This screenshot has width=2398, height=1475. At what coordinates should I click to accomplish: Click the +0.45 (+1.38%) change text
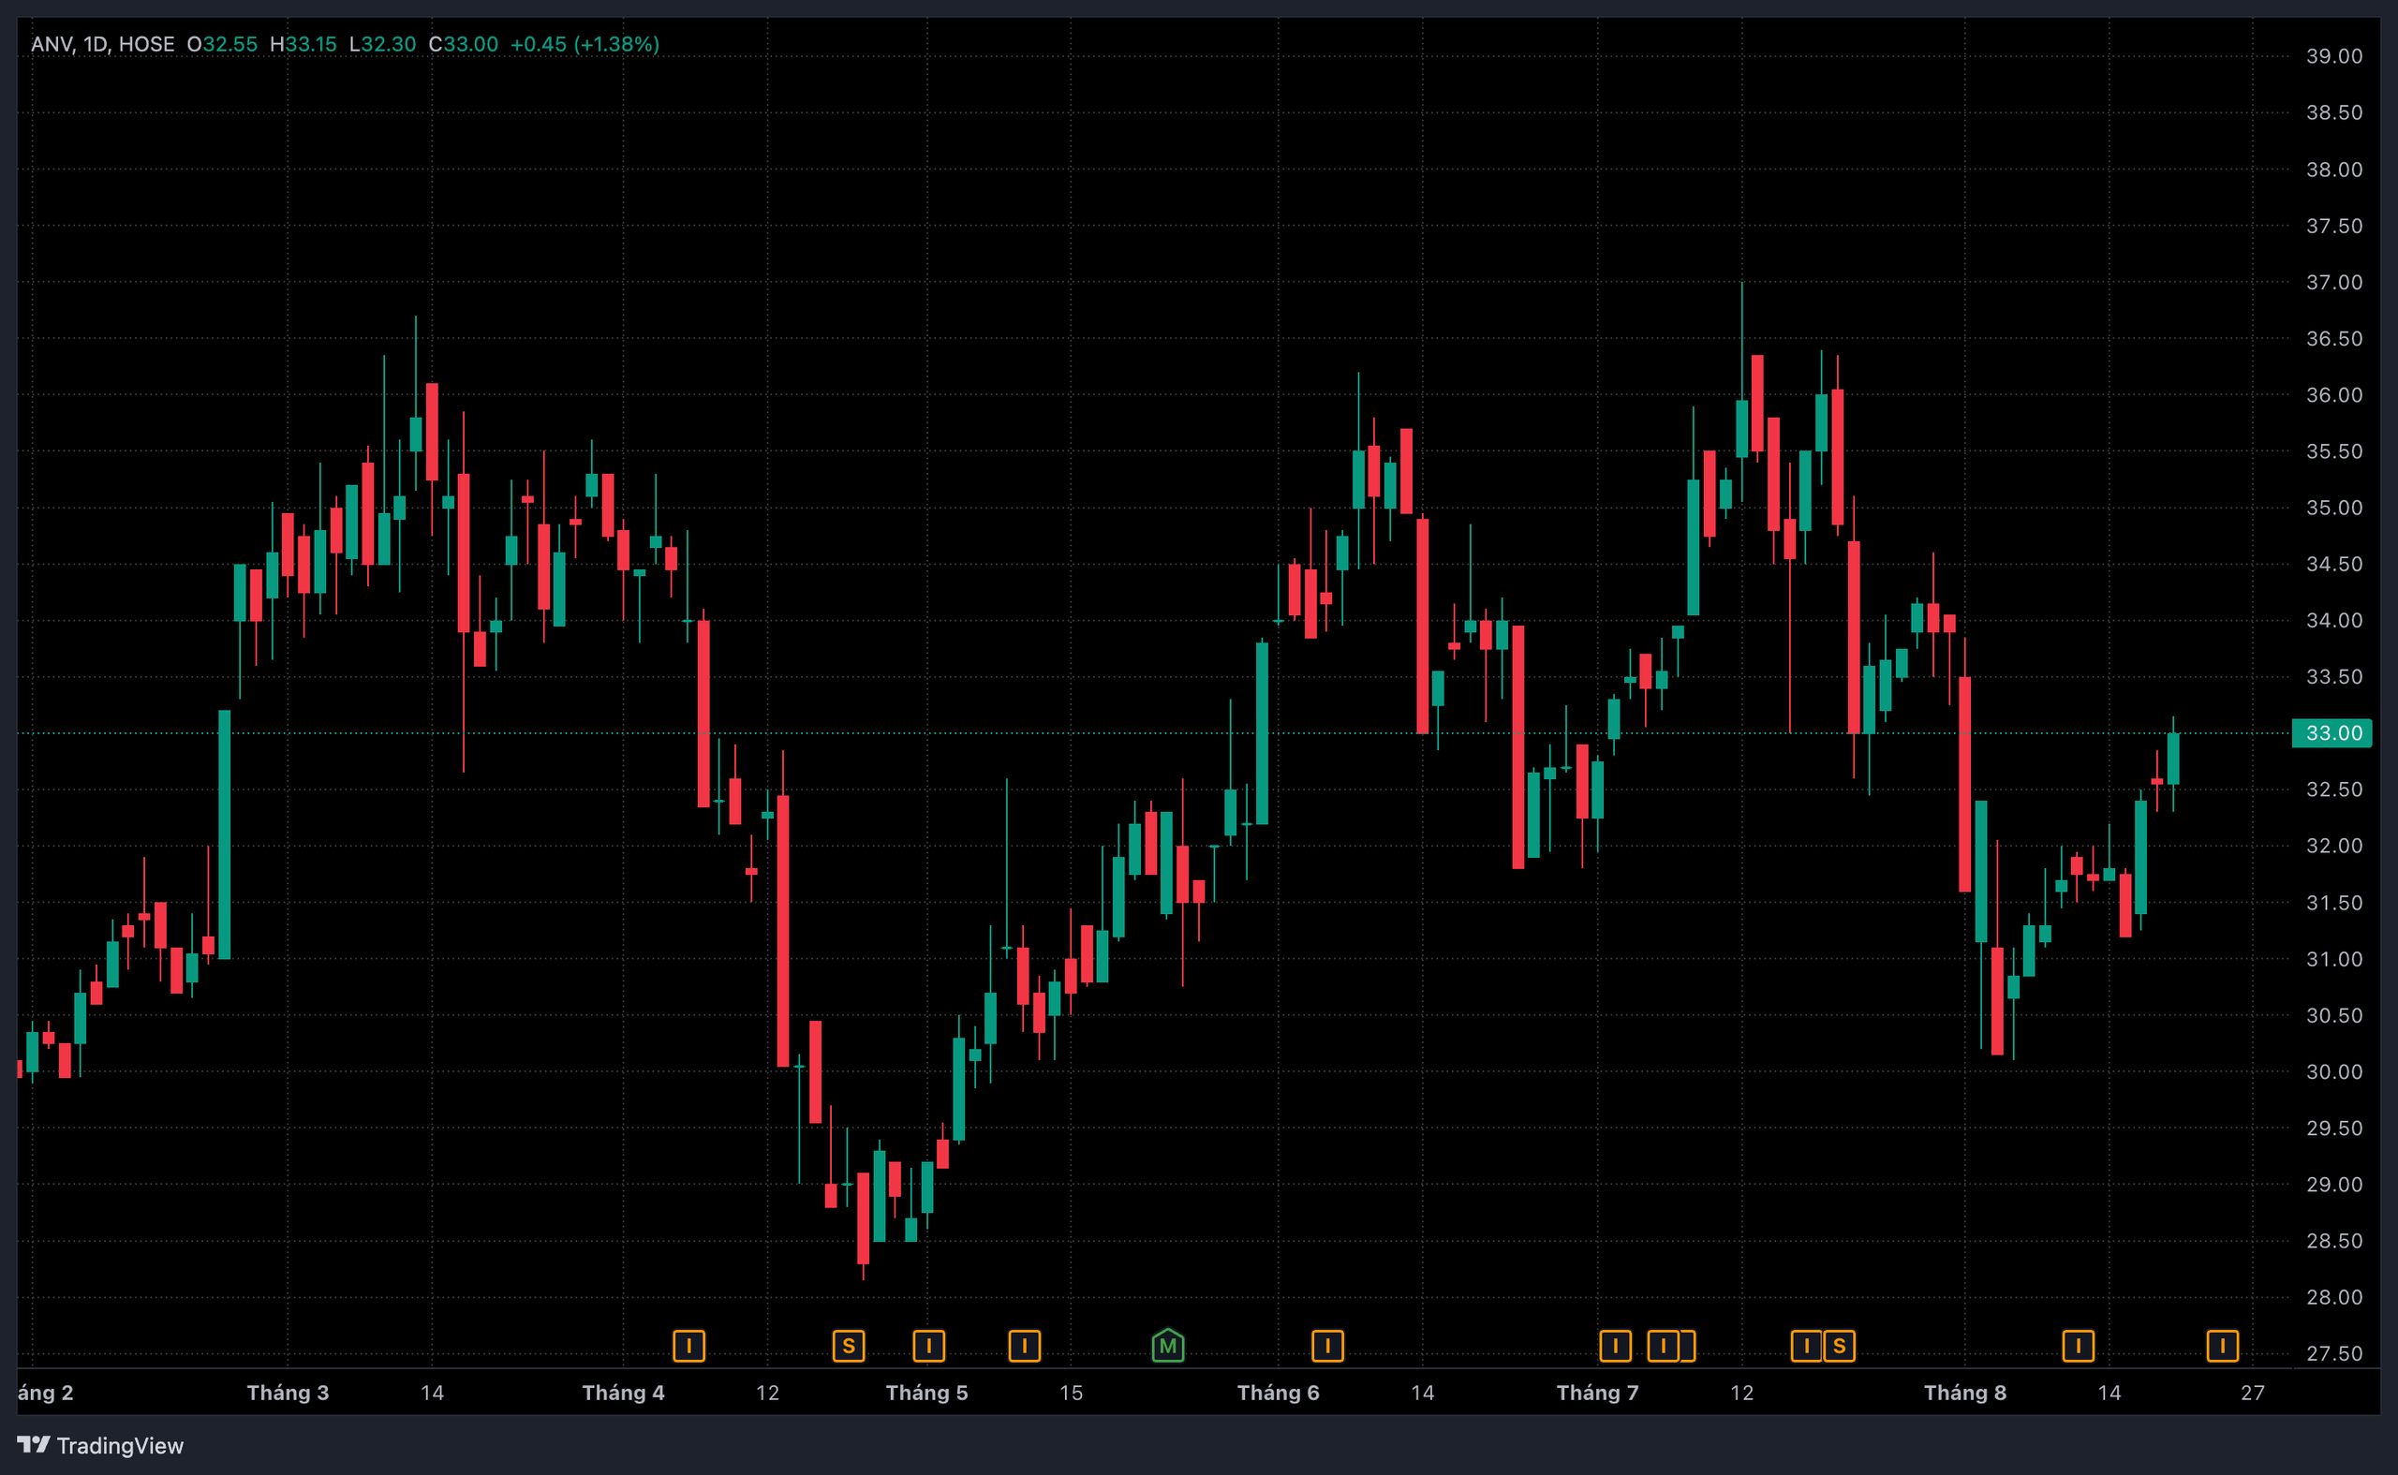coord(585,44)
